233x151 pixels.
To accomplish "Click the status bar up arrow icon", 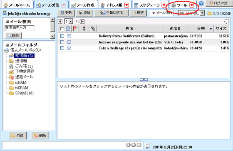I will click(x=128, y=145).
